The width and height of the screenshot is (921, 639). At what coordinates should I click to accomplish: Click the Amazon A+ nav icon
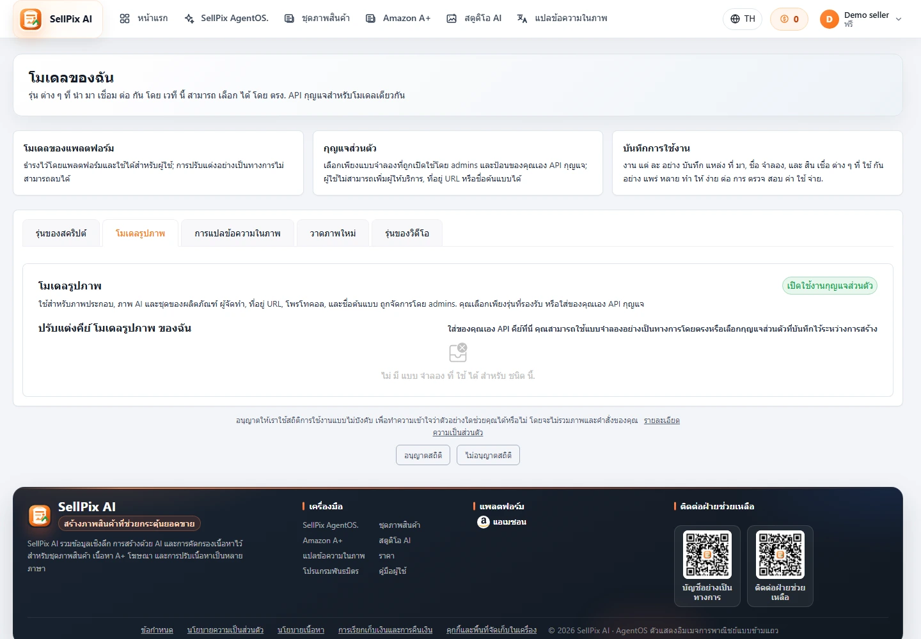pyautogui.click(x=370, y=19)
